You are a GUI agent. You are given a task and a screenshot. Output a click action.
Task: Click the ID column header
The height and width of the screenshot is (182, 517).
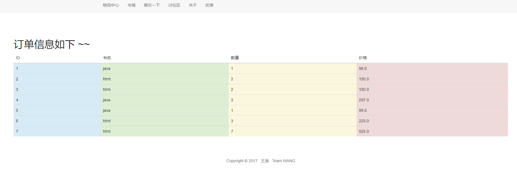[x=18, y=58]
